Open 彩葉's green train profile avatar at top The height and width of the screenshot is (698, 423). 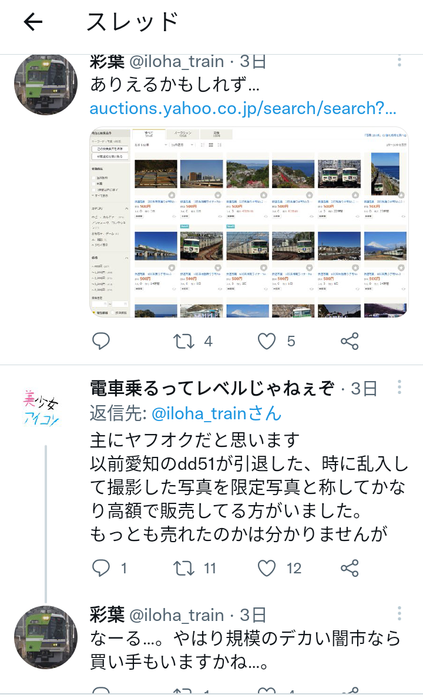pos(46,84)
